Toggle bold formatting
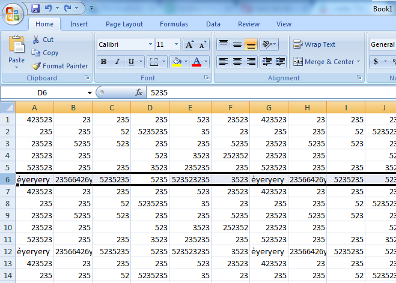Image resolution: width=396 pixels, height=283 pixels. point(103,62)
